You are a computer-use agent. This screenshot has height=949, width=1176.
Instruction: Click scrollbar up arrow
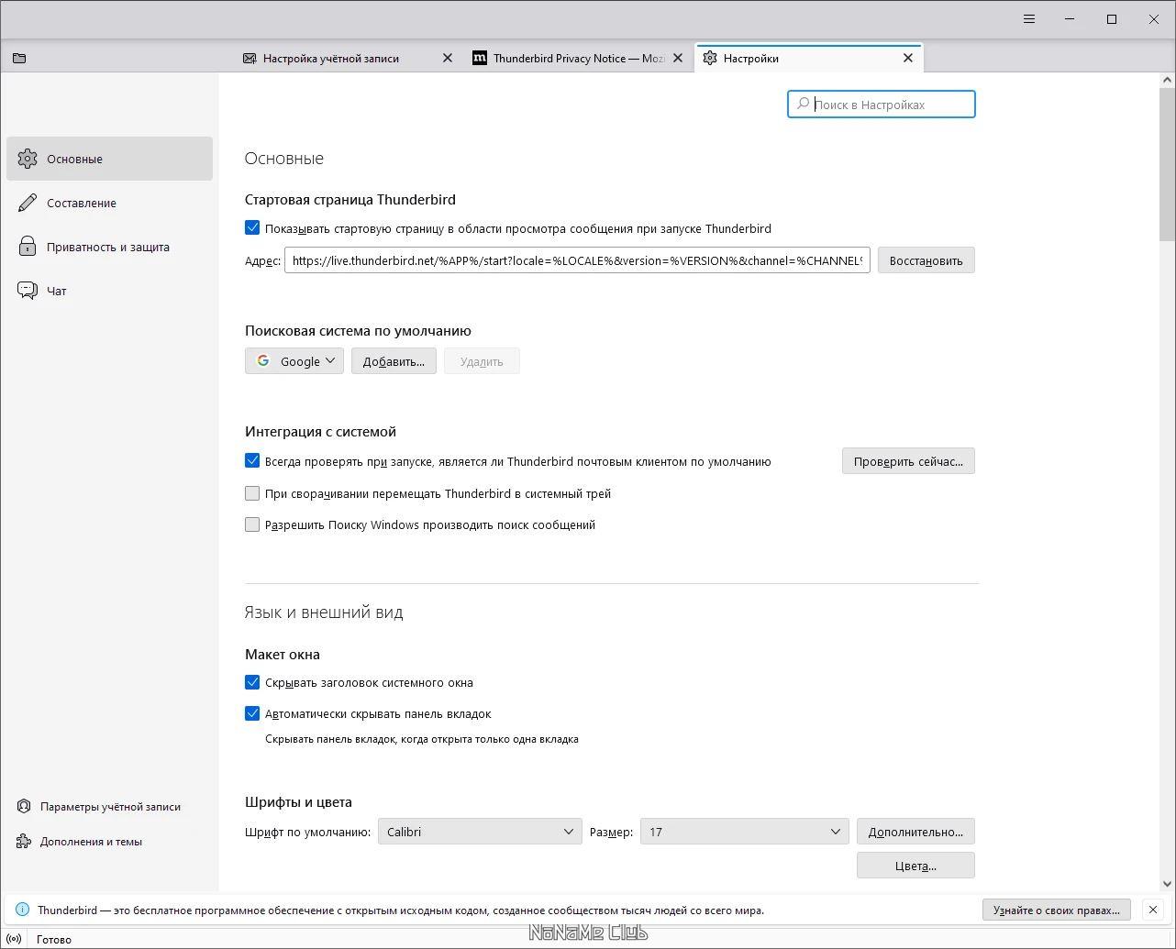pos(1167,81)
